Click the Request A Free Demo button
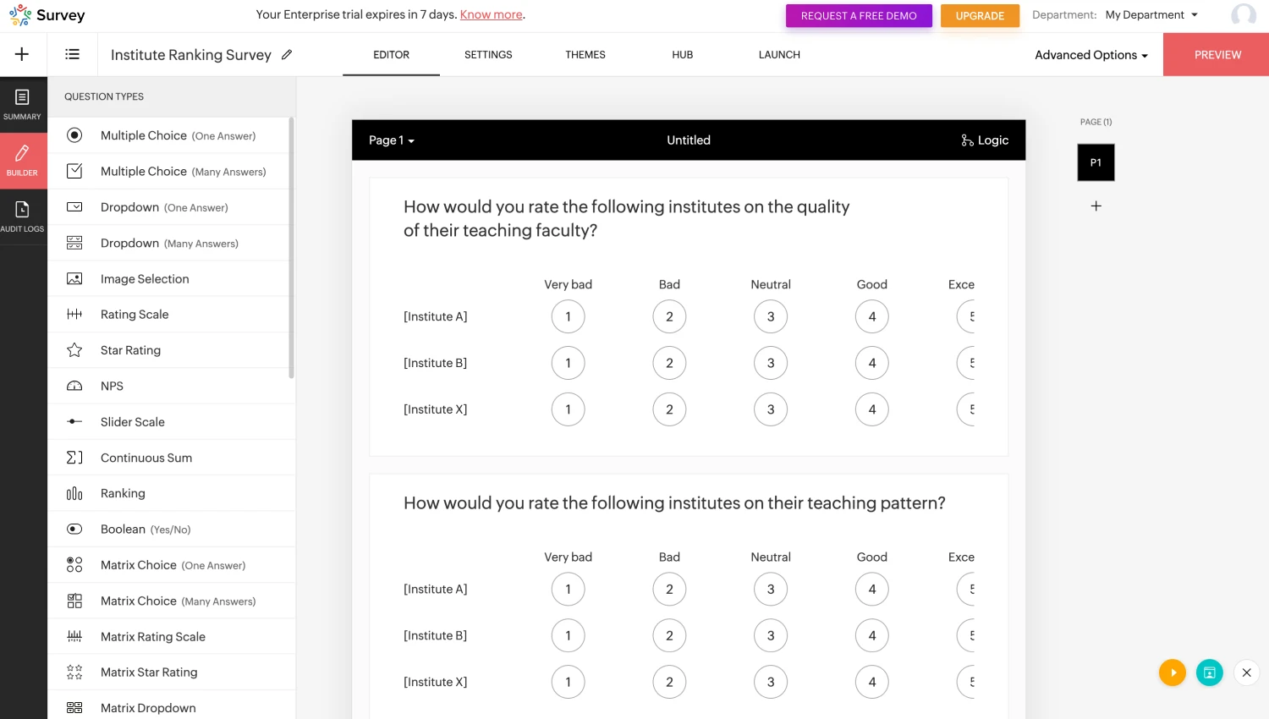The width and height of the screenshot is (1269, 719). click(858, 15)
